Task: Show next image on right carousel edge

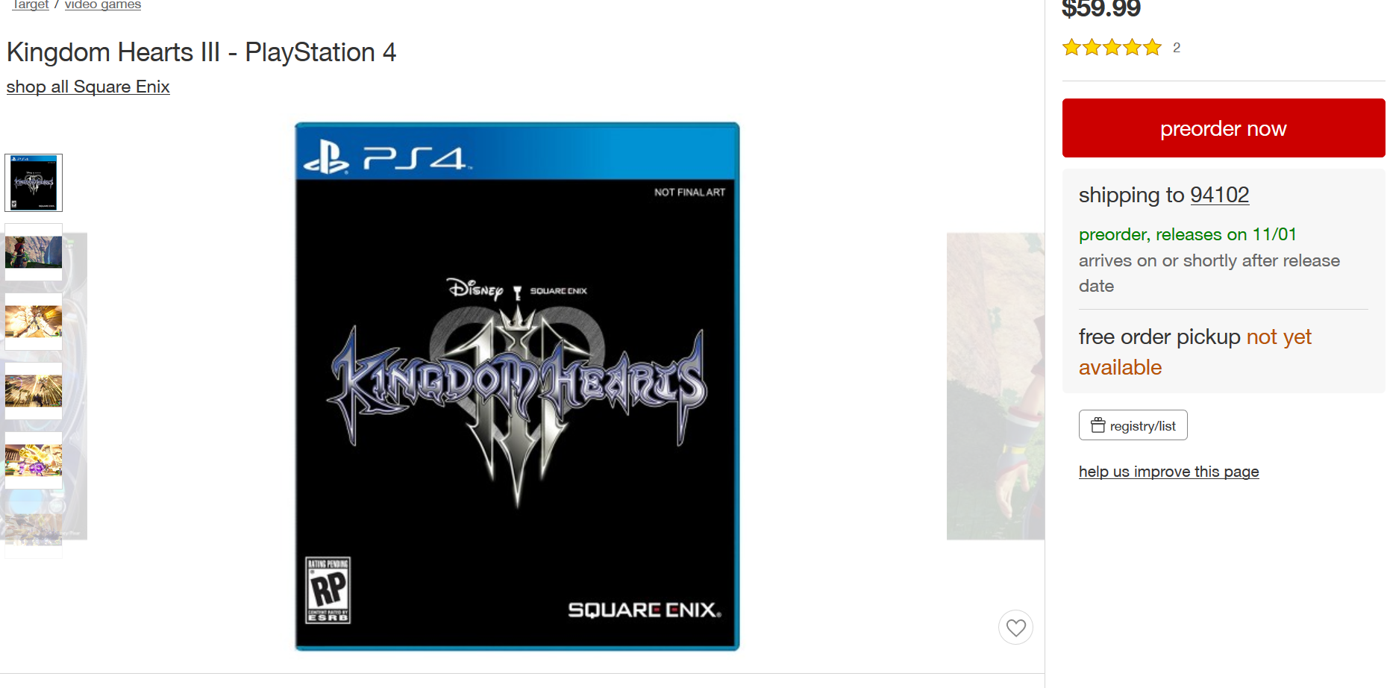Action: click(x=995, y=386)
